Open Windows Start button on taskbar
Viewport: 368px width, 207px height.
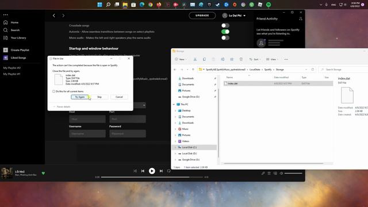tap(99, 5)
